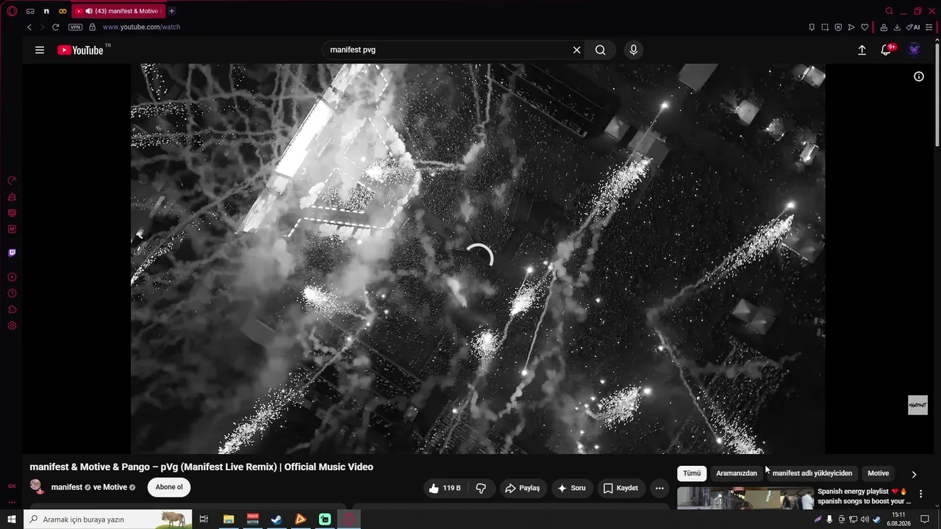This screenshot has height=529, width=941.
Task: Click the video player area
Action: (x=478, y=259)
